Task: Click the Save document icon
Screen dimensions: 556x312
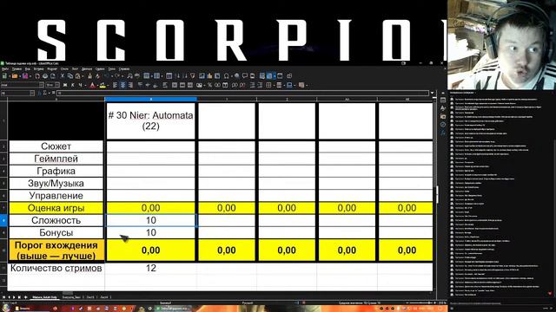Action: coord(25,75)
